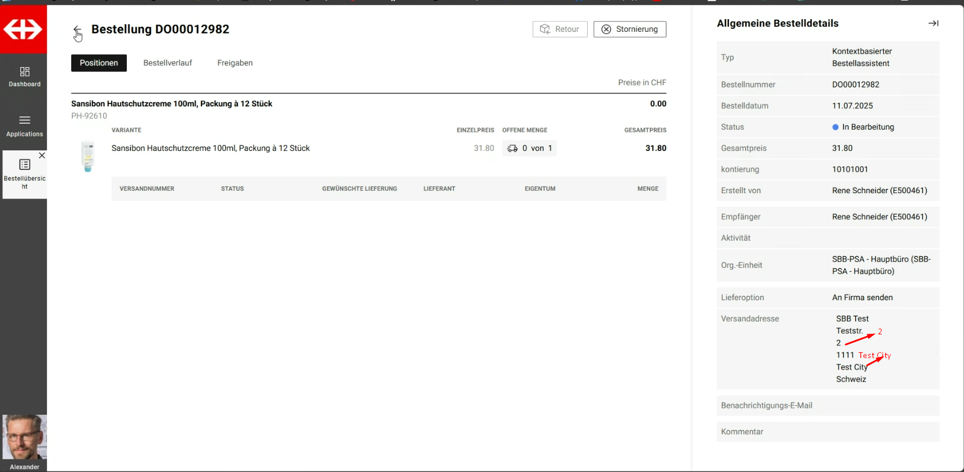Click the SBB logo in the corner
The image size is (964, 472).
23,29
